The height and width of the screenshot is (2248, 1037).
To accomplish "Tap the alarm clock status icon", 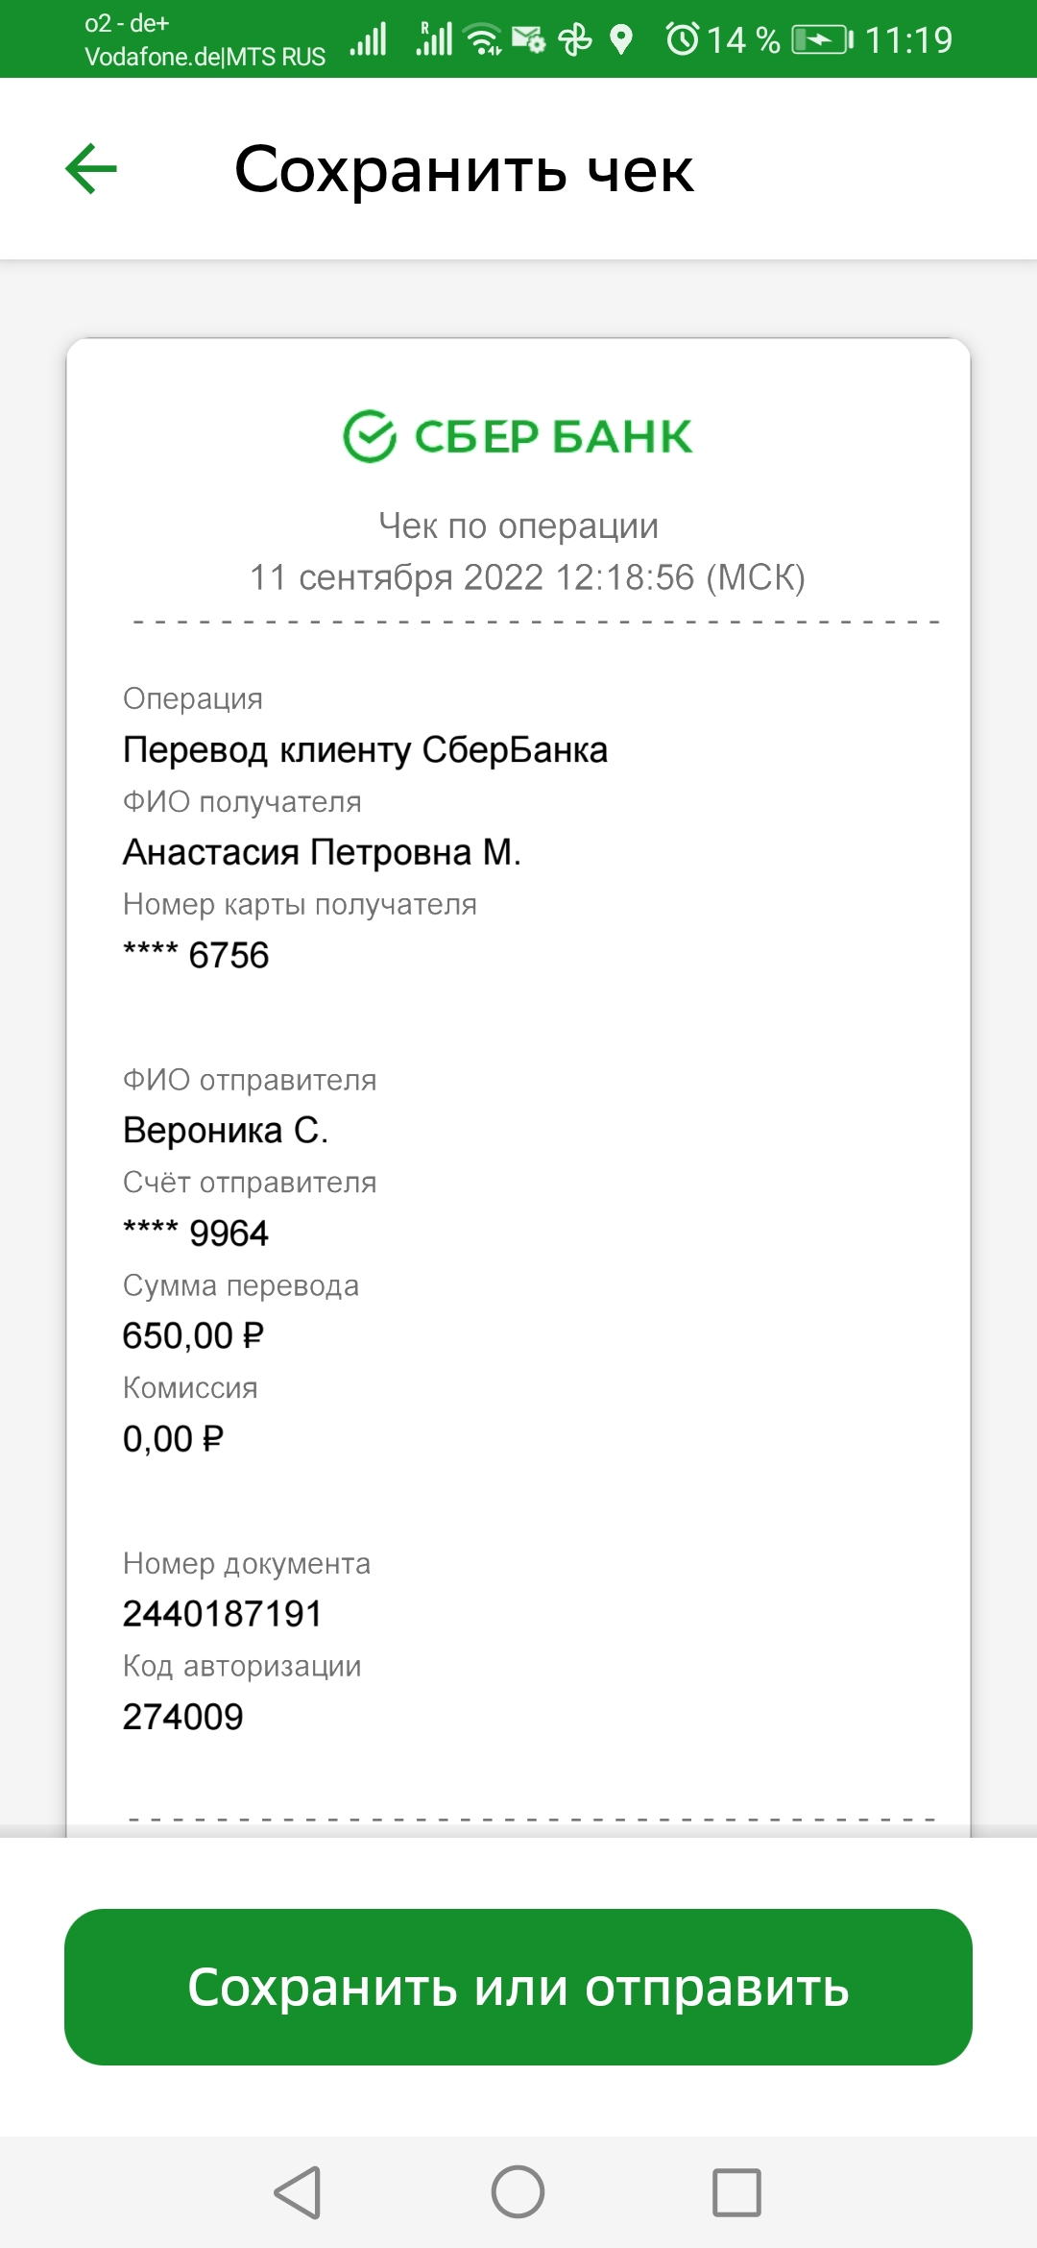I will 683,39.
